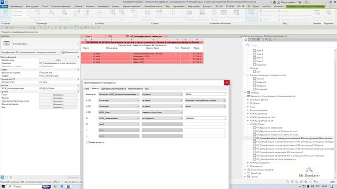Open the содержит condition dropdown
This screenshot has height=189, width=337.
[162, 94]
